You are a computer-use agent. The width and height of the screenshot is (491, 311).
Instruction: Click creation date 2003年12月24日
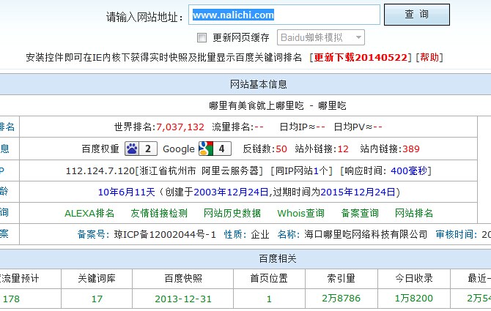tap(231, 192)
